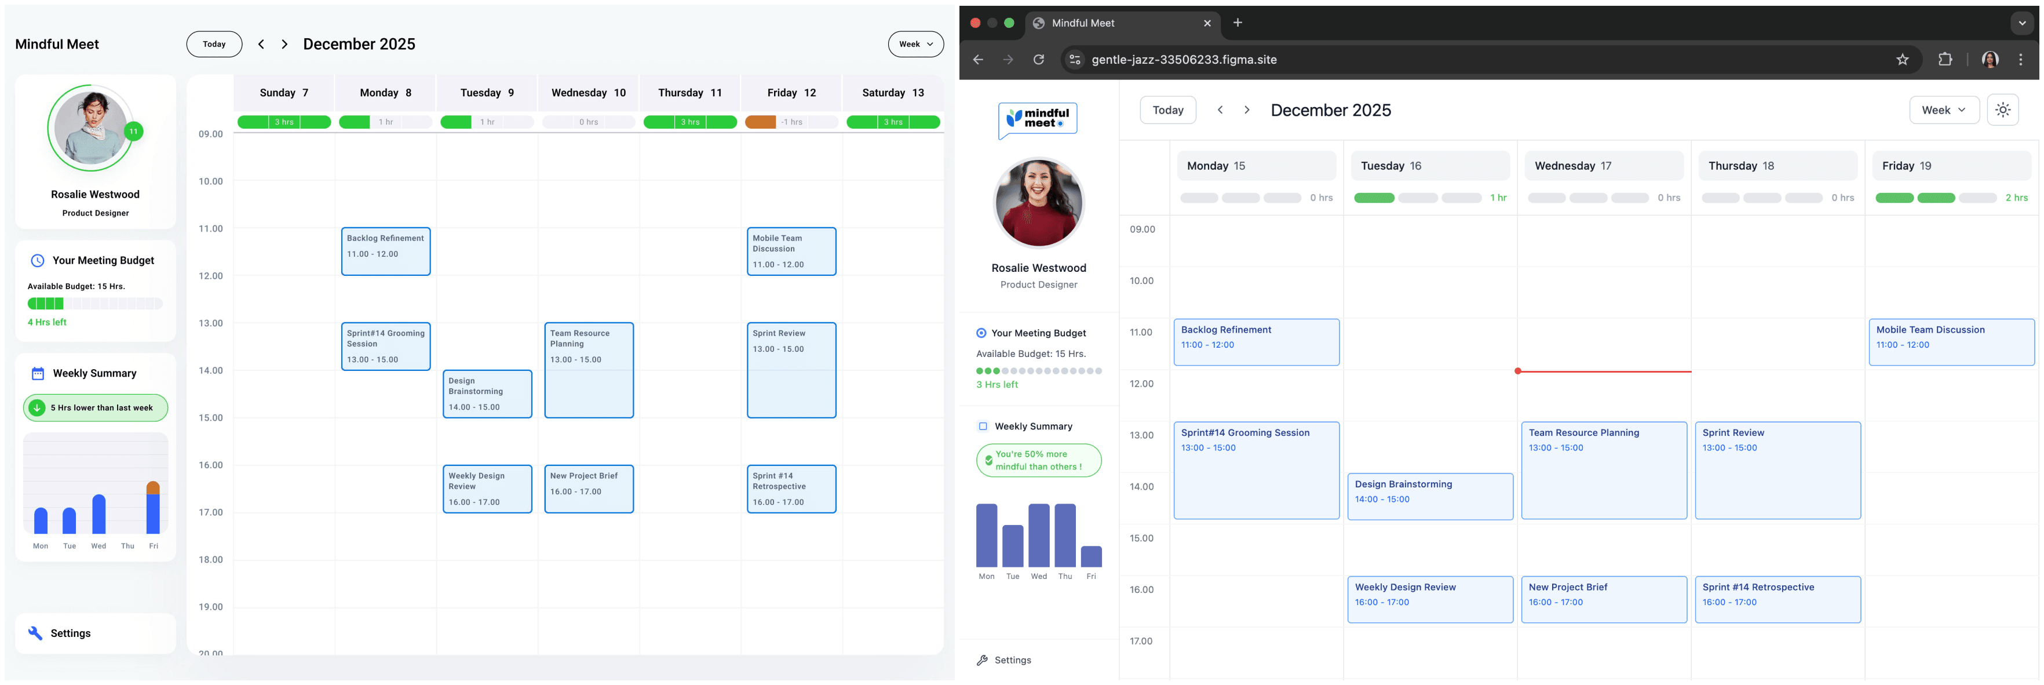This screenshot has height=685, width=2044.
Task: Toggle the sun light-mode theme icon
Action: 2002,110
